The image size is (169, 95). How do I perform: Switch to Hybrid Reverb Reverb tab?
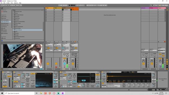125,72
